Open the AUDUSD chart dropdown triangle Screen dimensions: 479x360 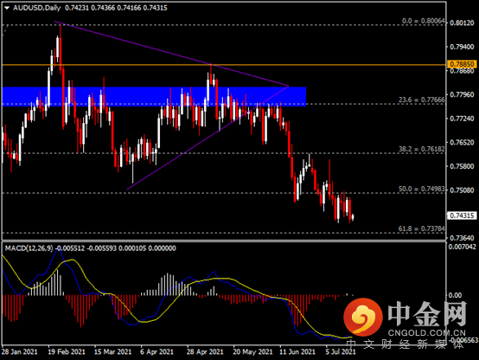point(7,9)
